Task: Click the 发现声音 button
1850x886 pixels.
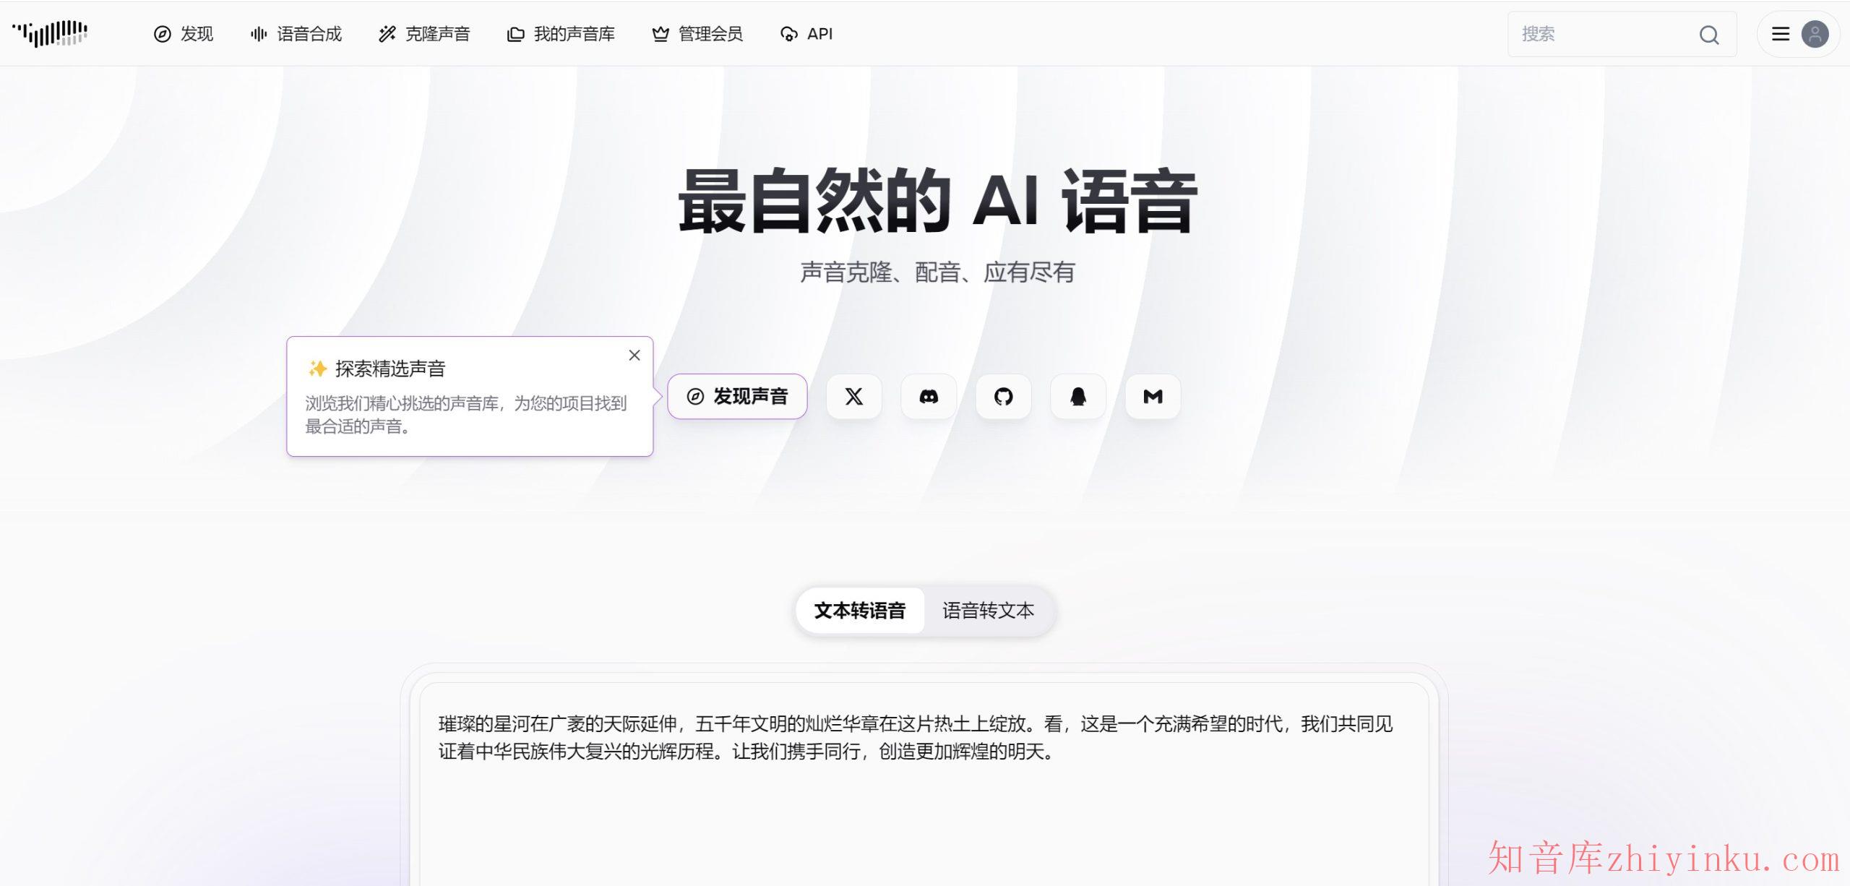Action: click(737, 396)
